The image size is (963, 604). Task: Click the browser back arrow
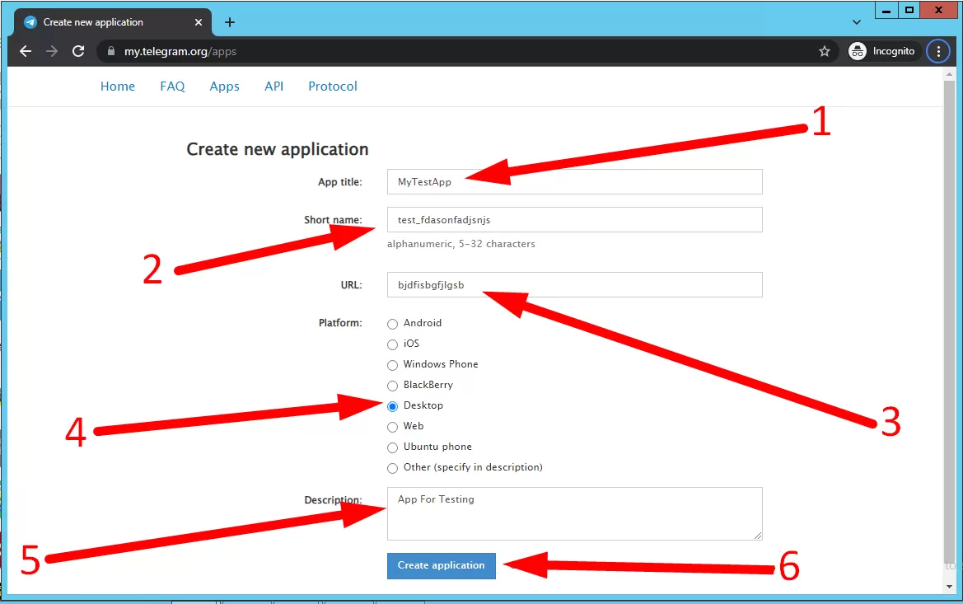(26, 51)
